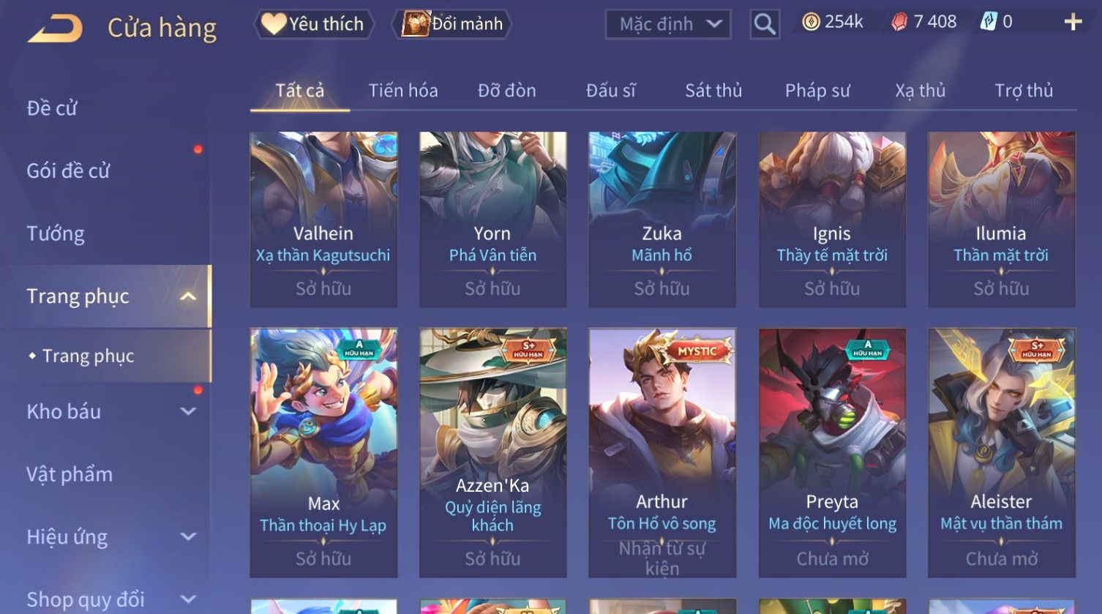Open the Mặc định sort dropdown

point(668,24)
